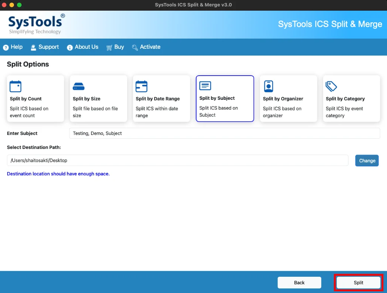Choose the Split by Organizer heading
The width and height of the screenshot is (387, 293).
click(283, 99)
